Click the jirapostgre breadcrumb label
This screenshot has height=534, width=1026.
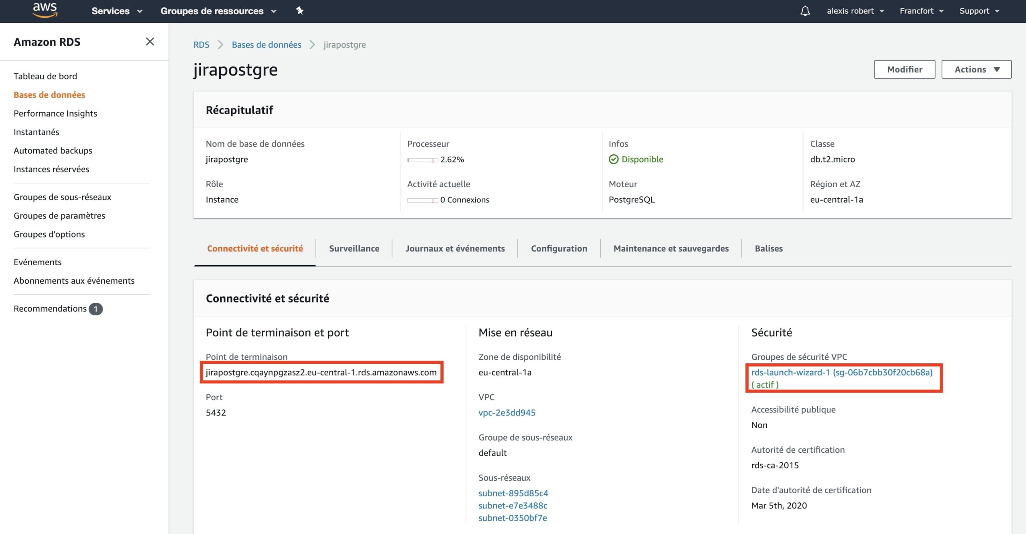345,44
